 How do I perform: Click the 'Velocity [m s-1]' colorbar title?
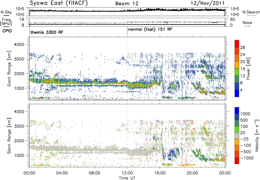[257, 135]
